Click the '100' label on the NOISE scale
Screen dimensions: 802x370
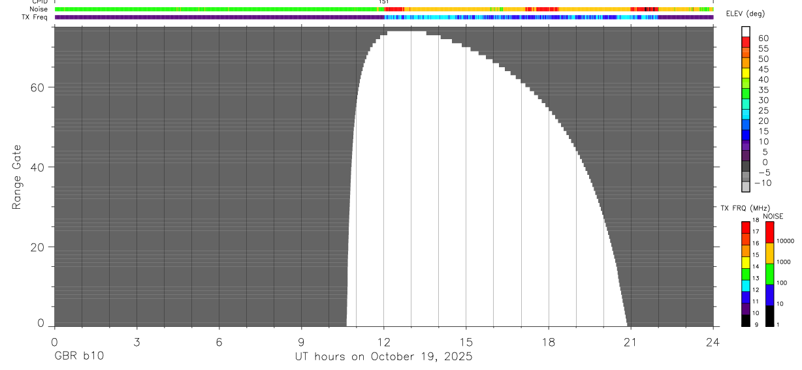782,283
